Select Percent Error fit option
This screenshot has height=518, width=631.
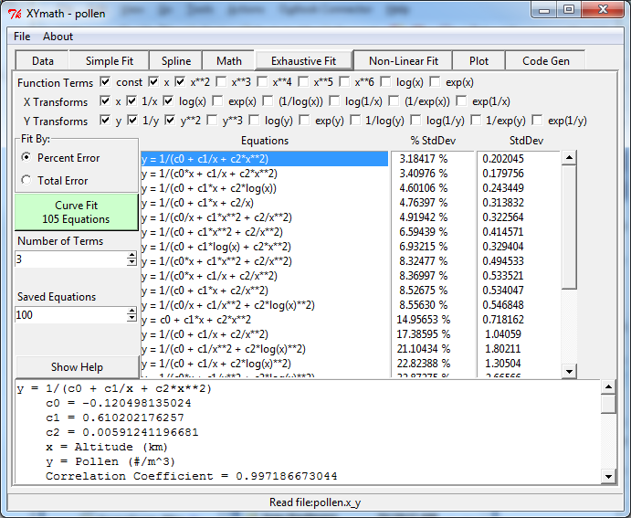[26, 158]
